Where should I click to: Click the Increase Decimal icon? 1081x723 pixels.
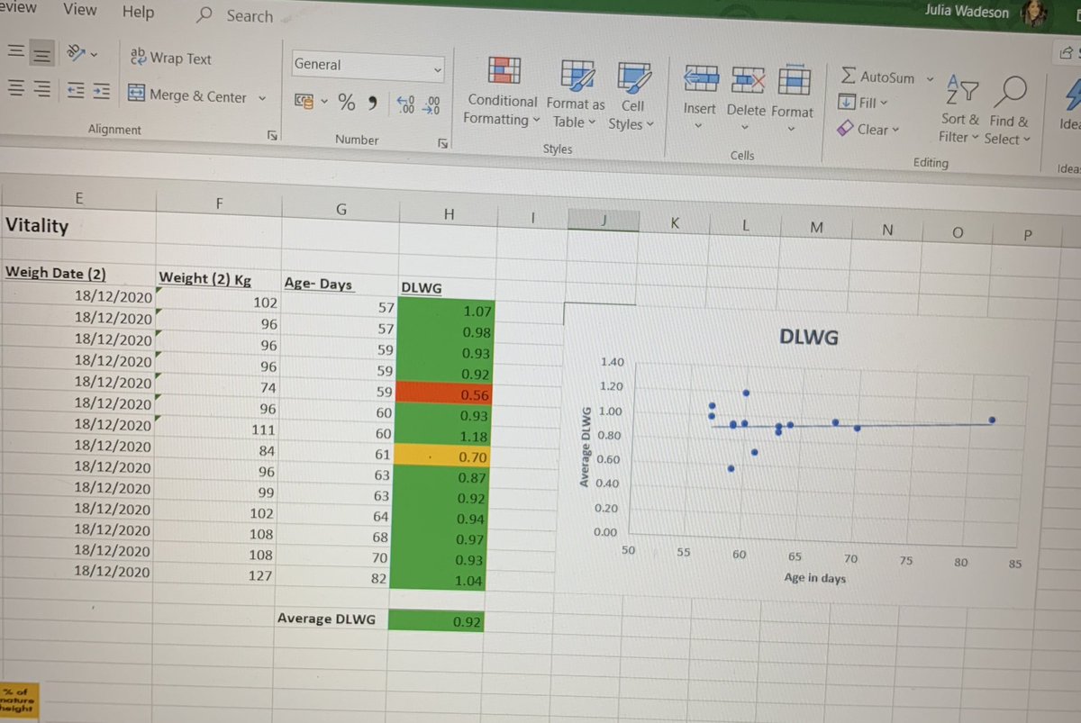coord(404,104)
